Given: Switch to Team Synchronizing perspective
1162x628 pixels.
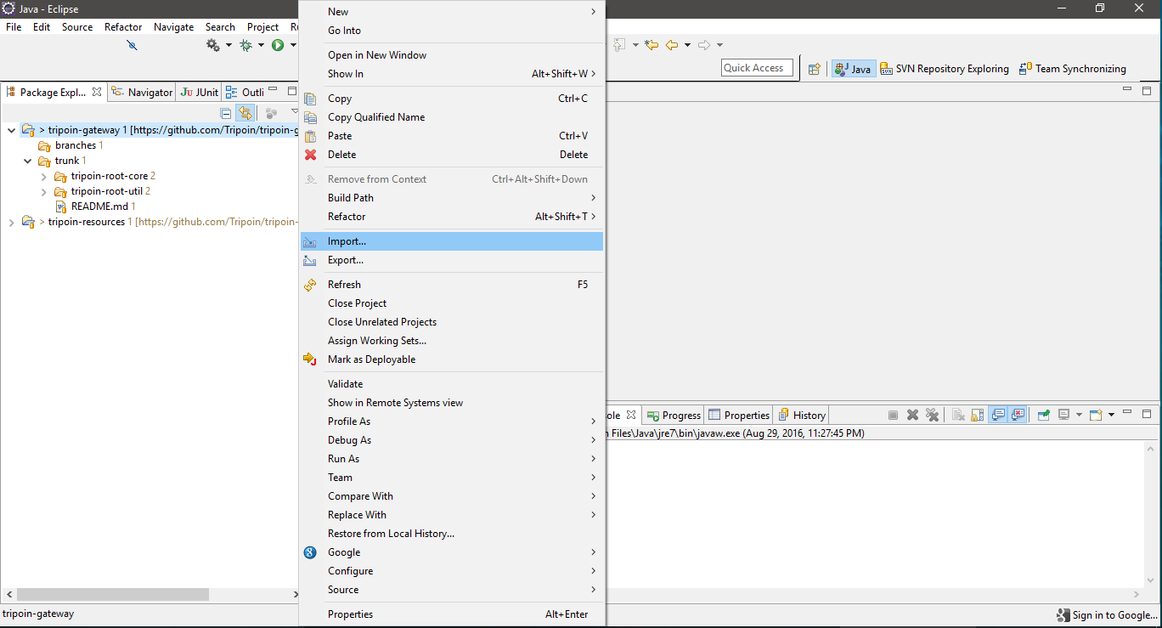Looking at the screenshot, I should 1073,69.
